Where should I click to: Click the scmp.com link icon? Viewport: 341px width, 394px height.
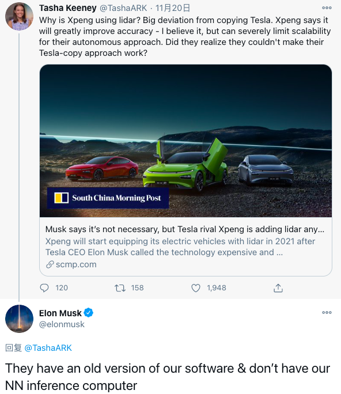click(x=50, y=264)
